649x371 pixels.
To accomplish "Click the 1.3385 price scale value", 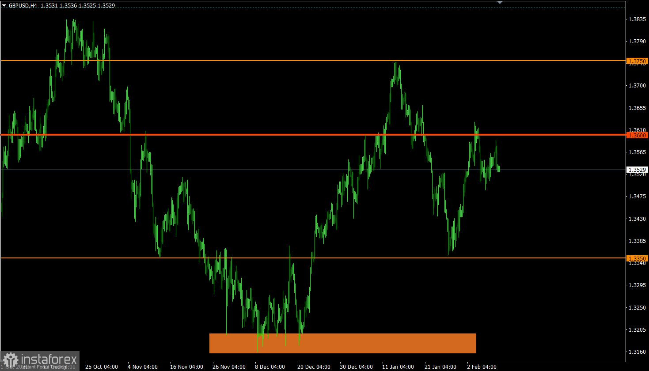I will (637, 241).
